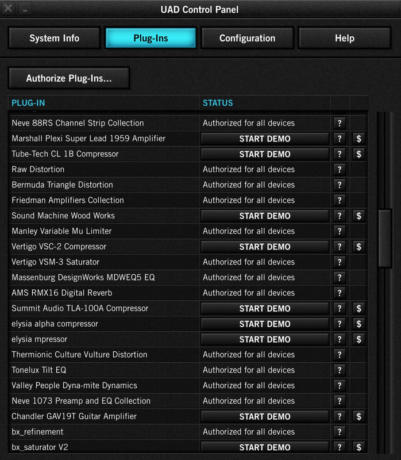Buy Marshall Plexi Super Lead 1959 Amplifier
The image size is (401, 460).
[x=358, y=139]
